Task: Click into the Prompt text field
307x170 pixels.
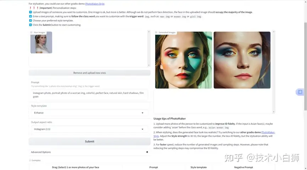Action: [x=89, y=95]
